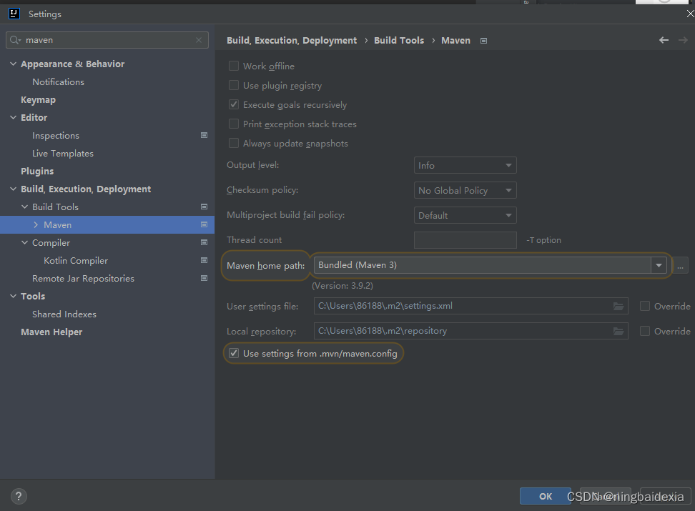Browse folder for Local repository
Screen dimensions: 695x511
[618, 331]
